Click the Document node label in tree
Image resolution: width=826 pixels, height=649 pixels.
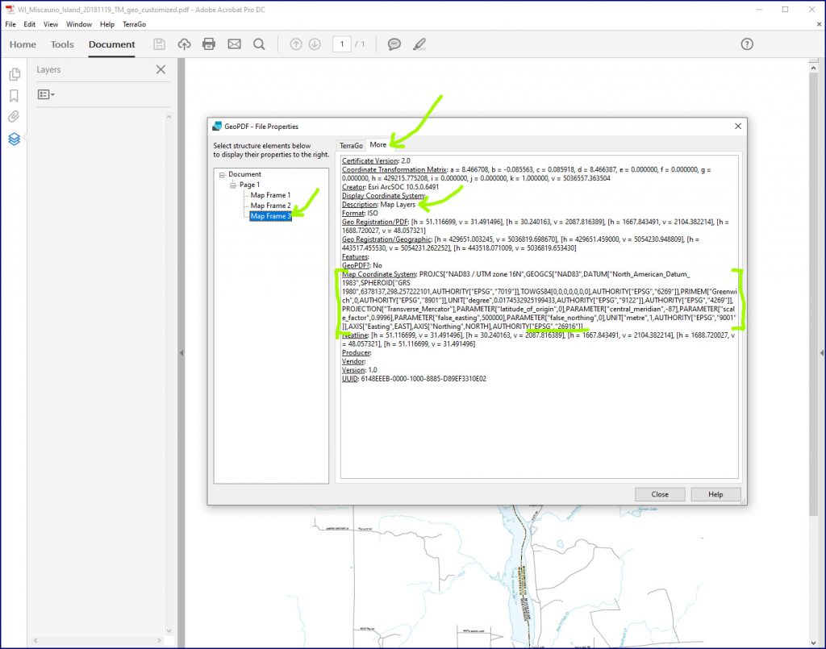(x=244, y=174)
